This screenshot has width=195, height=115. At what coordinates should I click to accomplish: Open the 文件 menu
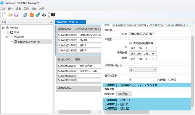click(x=3, y=8)
